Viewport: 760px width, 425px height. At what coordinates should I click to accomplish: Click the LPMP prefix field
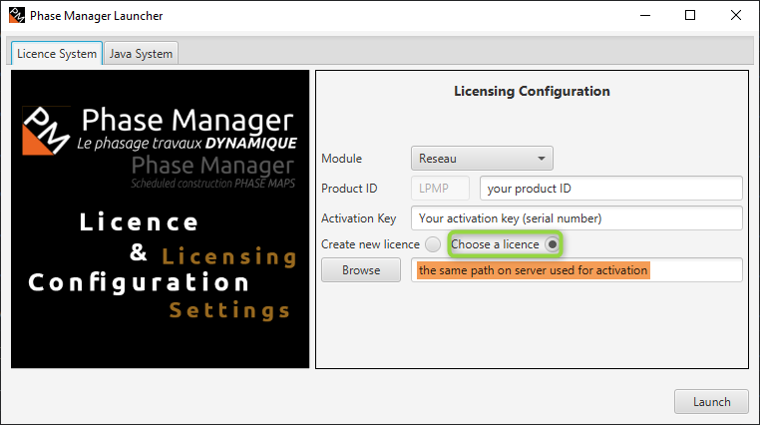click(x=440, y=188)
